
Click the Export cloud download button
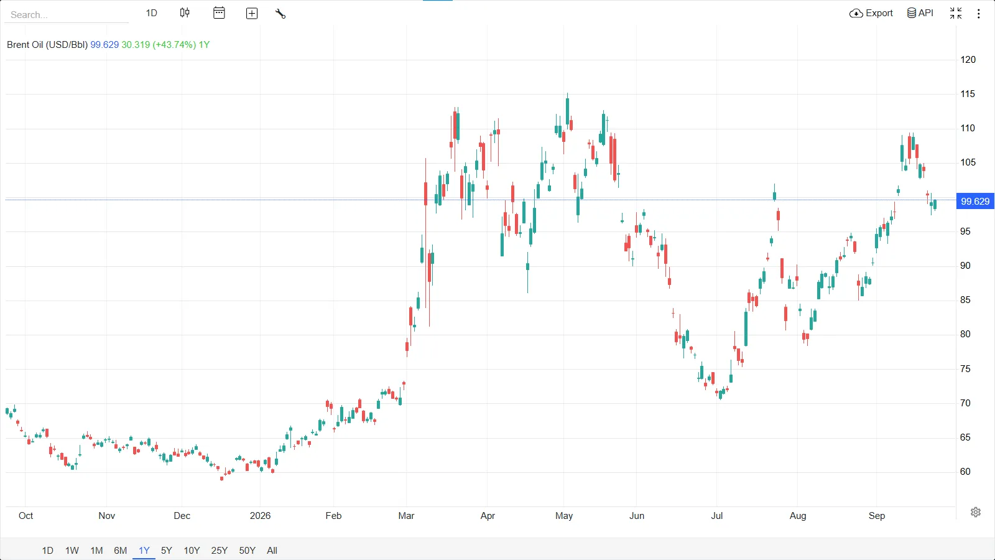coord(871,13)
